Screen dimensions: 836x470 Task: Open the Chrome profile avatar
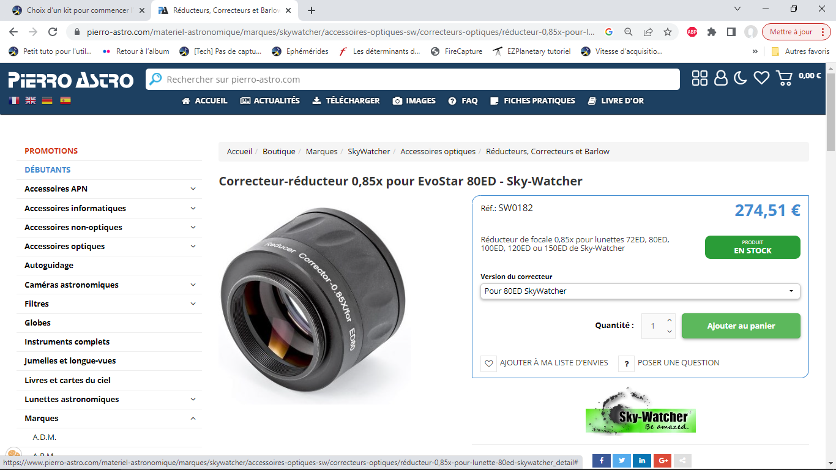751,32
